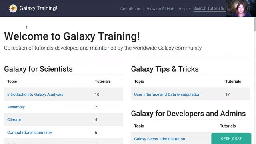Click Topic header in Tips & Tricks table
Image resolution: width=256 pixels, height=144 pixels.
click(x=139, y=82)
